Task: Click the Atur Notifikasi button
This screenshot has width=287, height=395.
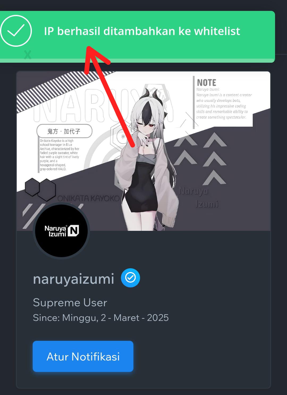Action: click(83, 356)
